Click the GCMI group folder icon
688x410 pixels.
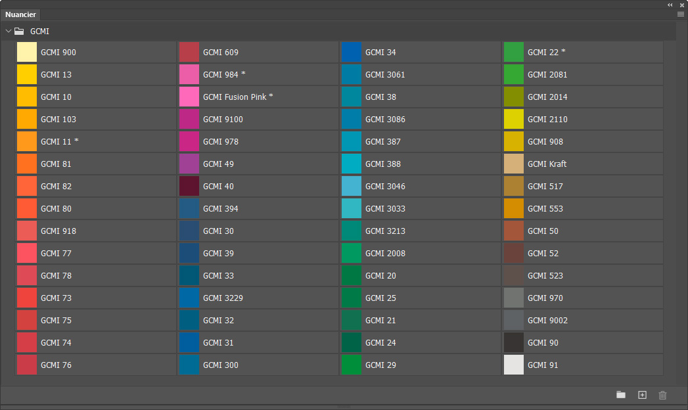(x=20, y=31)
